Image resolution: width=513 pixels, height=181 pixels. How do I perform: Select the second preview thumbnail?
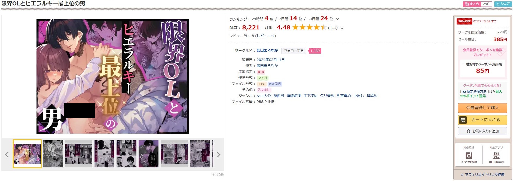click(x=53, y=154)
